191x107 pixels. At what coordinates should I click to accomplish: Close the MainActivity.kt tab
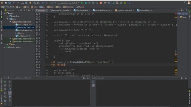90,10
